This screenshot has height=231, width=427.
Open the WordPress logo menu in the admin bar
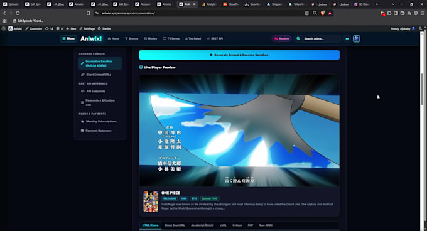pos(4,29)
